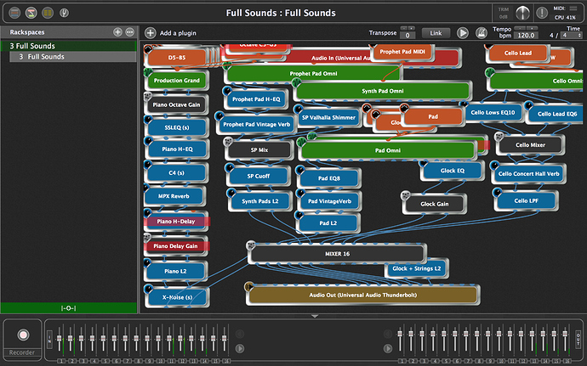The height and width of the screenshot is (366, 587).
Task: Select the SP Valhalla Shimmer block
Action: (328, 117)
